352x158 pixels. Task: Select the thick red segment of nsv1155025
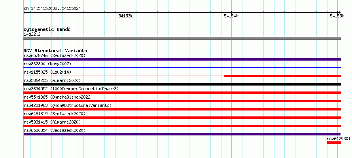(283, 76)
